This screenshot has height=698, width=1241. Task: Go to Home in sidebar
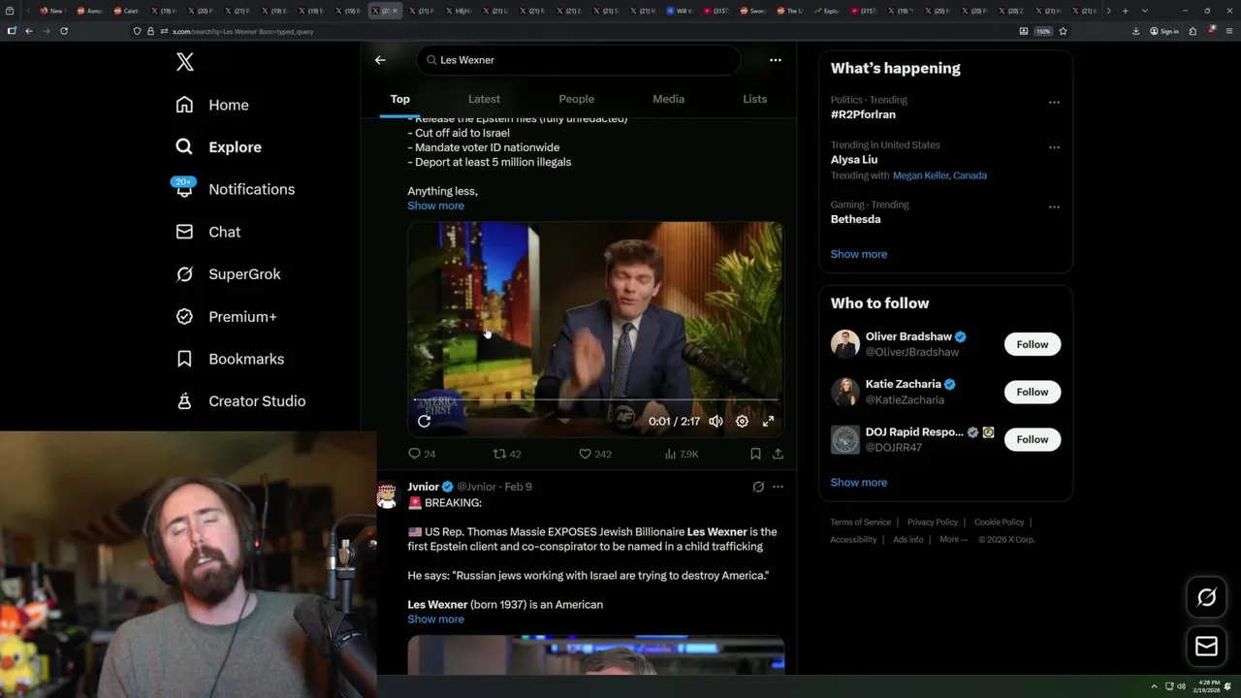(211, 105)
